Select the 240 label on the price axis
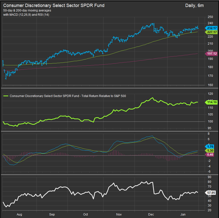This screenshot has width=219, height=218. point(210,23)
